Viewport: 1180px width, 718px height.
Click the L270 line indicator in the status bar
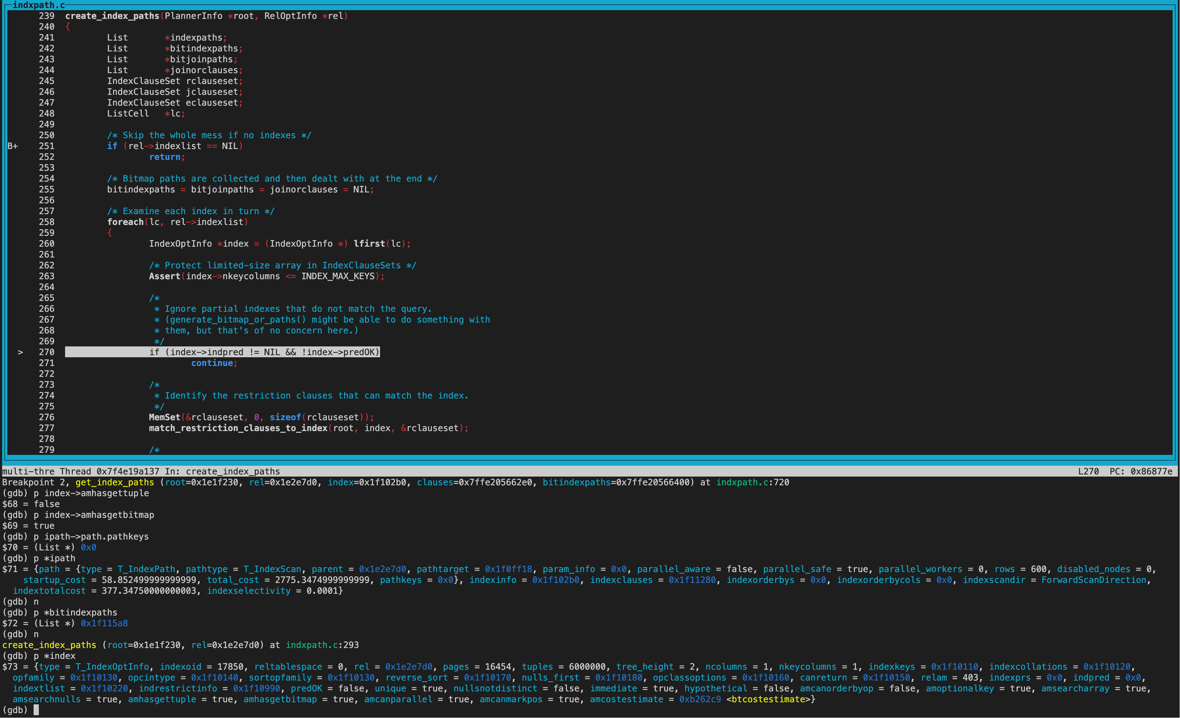click(x=1088, y=471)
